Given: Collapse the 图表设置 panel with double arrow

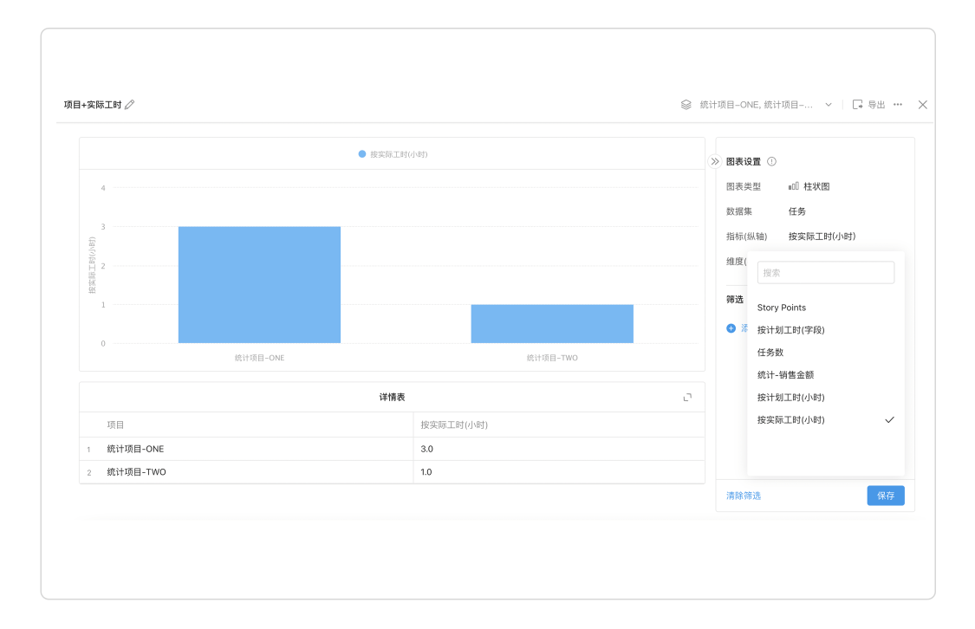Looking at the screenshot, I should [715, 162].
